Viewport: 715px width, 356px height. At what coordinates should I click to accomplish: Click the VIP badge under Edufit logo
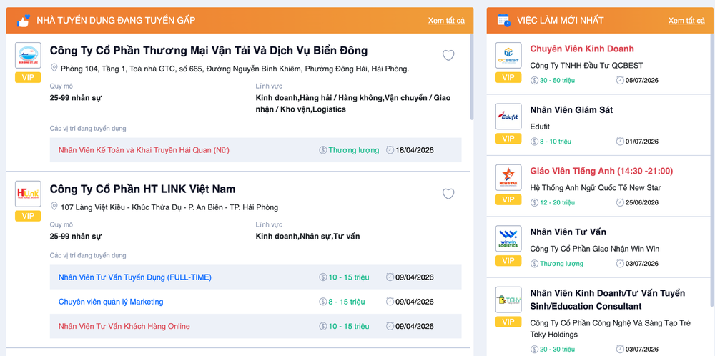tap(508, 139)
